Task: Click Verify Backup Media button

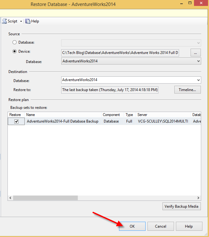Action: point(182,206)
